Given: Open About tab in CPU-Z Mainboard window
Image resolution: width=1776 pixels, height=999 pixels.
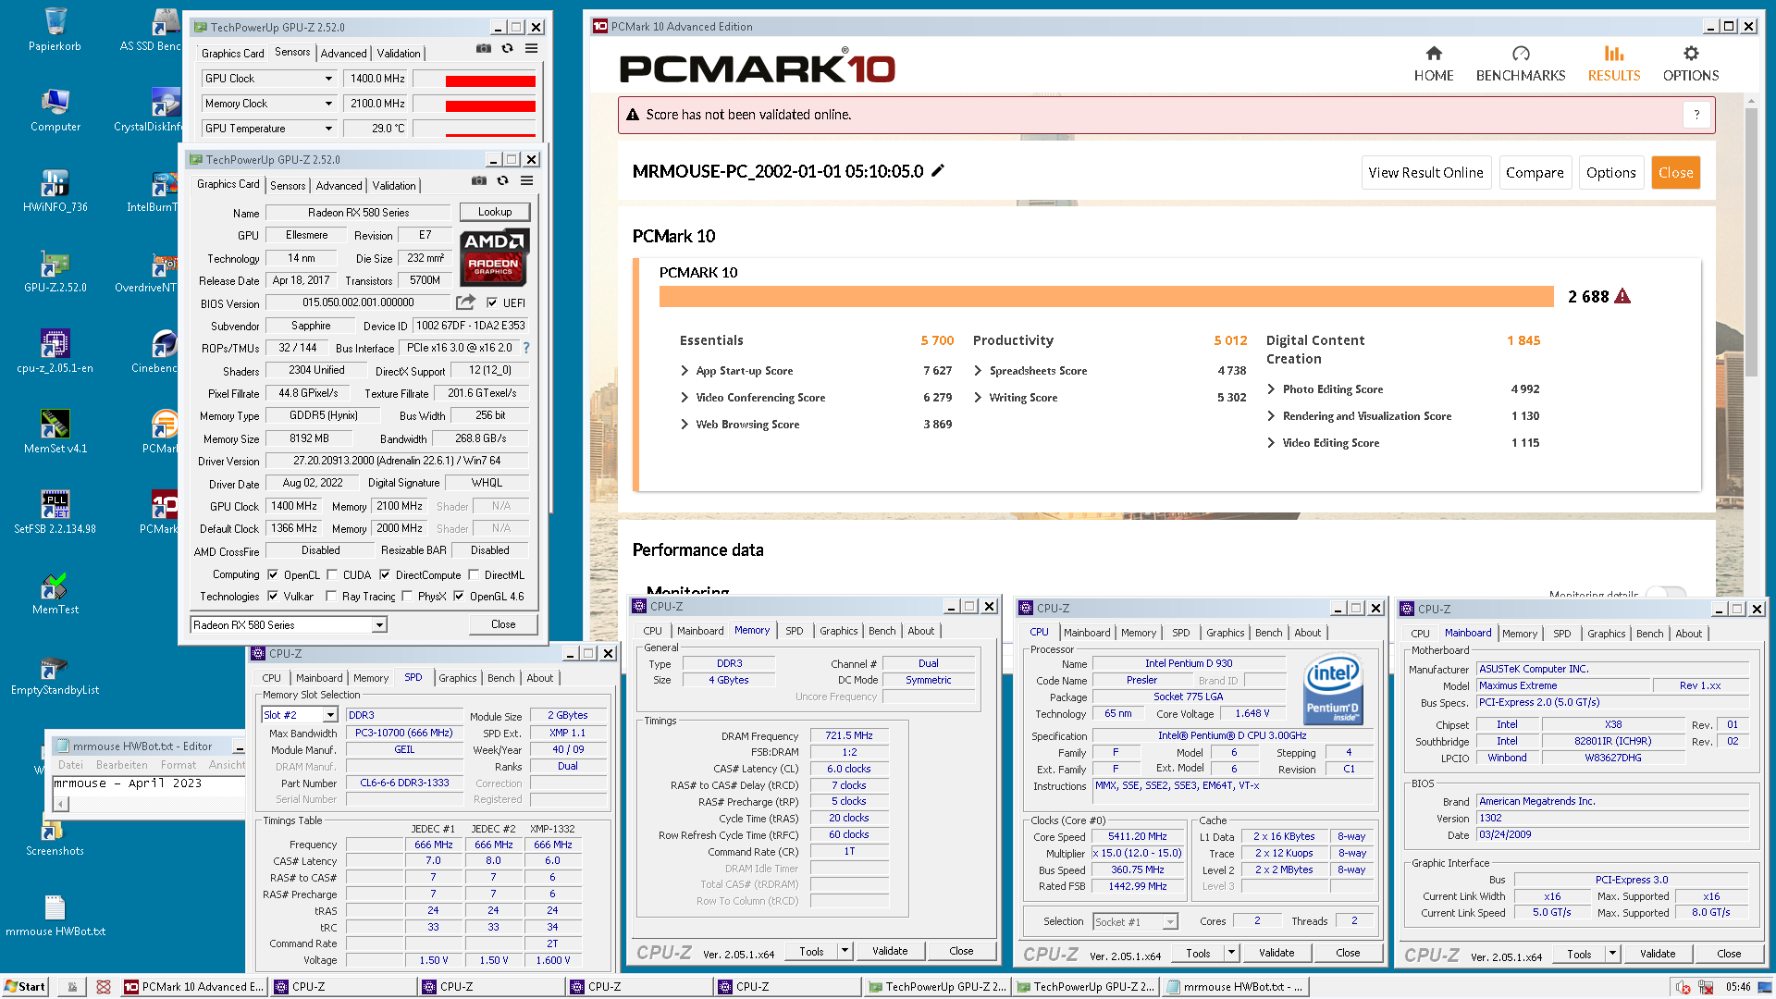Looking at the screenshot, I should [1688, 634].
